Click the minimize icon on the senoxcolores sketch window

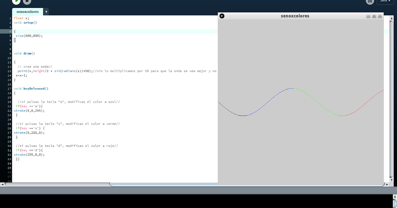(368, 16)
